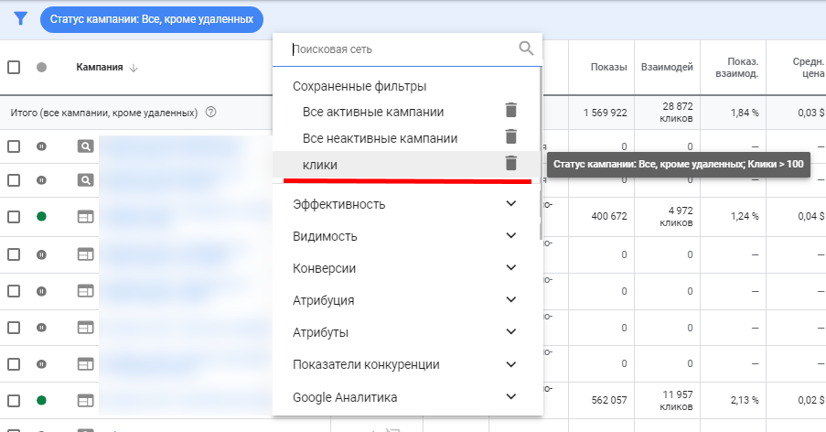826x432 pixels.
Task: Select the saved filter 'Все активные кампании'
Action: [373, 112]
